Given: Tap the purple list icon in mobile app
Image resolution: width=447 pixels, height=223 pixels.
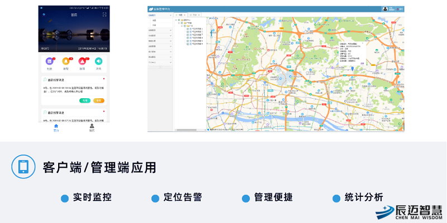Looking at the screenshot, I should [x=49, y=61].
